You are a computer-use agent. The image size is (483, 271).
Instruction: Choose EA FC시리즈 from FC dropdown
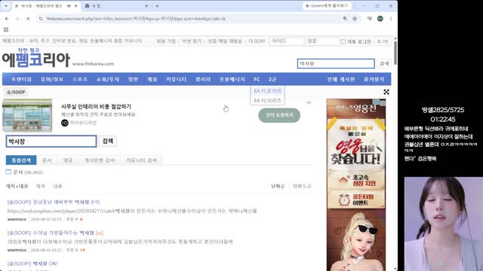267,100
